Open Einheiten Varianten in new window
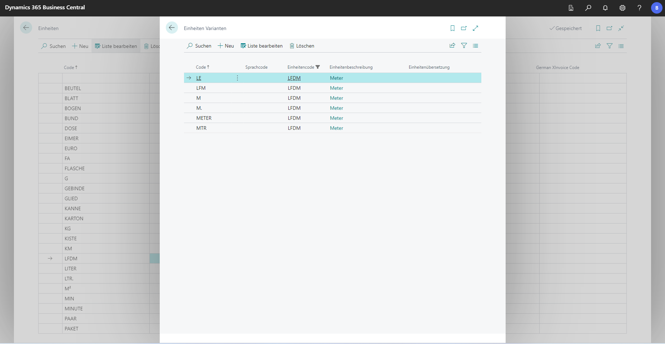This screenshot has height=344, width=665. coord(464,28)
